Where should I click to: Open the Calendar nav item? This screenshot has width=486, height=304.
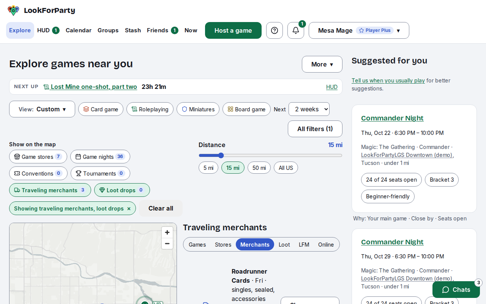[x=79, y=30]
